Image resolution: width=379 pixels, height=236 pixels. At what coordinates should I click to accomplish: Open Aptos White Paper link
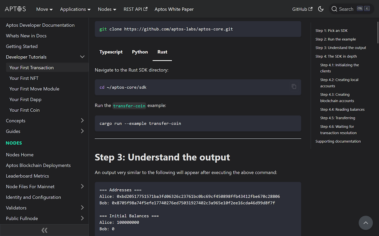[x=174, y=9]
